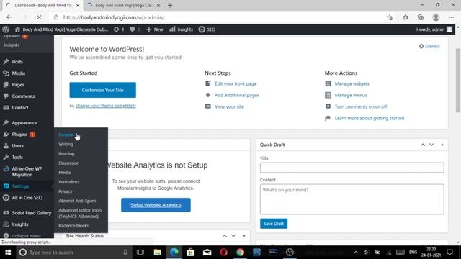Open Social Feed Gallery in the sidebar
This screenshot has width=461, height=259.
point(32,213)
